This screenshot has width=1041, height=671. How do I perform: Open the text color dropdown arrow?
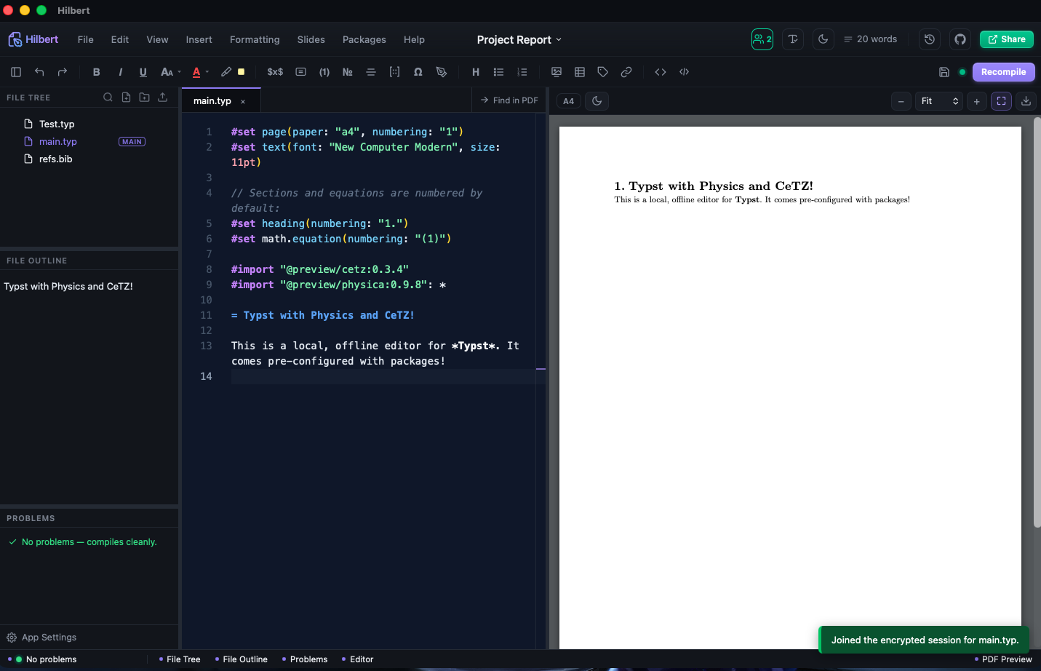(207, 72)
